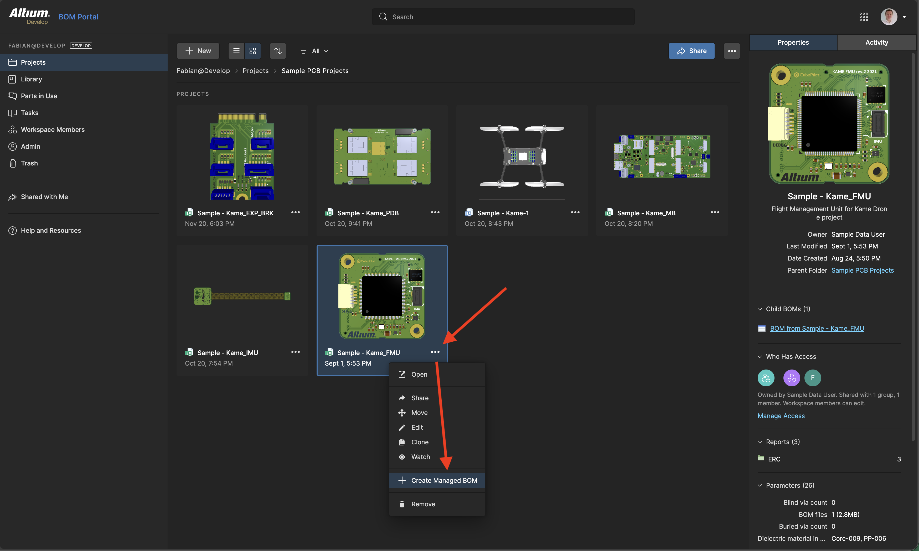Viewport: 919px width, 551px height.
Task: Open the Library section in sidebar
Action: [32, 79]
